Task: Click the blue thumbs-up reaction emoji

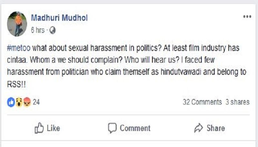Action: click(x=11, y=102)
